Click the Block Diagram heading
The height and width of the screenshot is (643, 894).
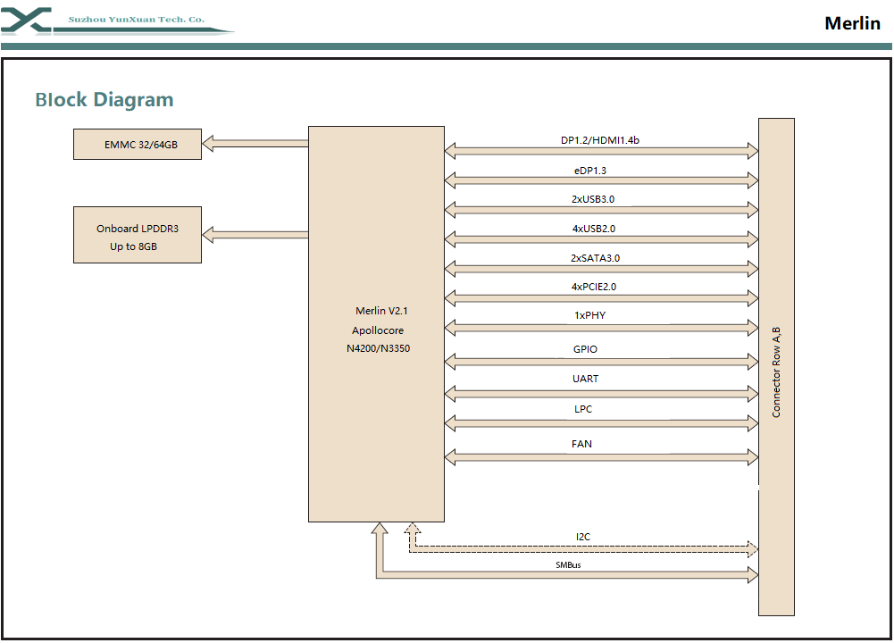104,99
